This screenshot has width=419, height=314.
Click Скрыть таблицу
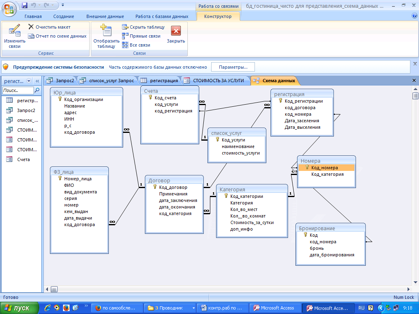point(143,27)
